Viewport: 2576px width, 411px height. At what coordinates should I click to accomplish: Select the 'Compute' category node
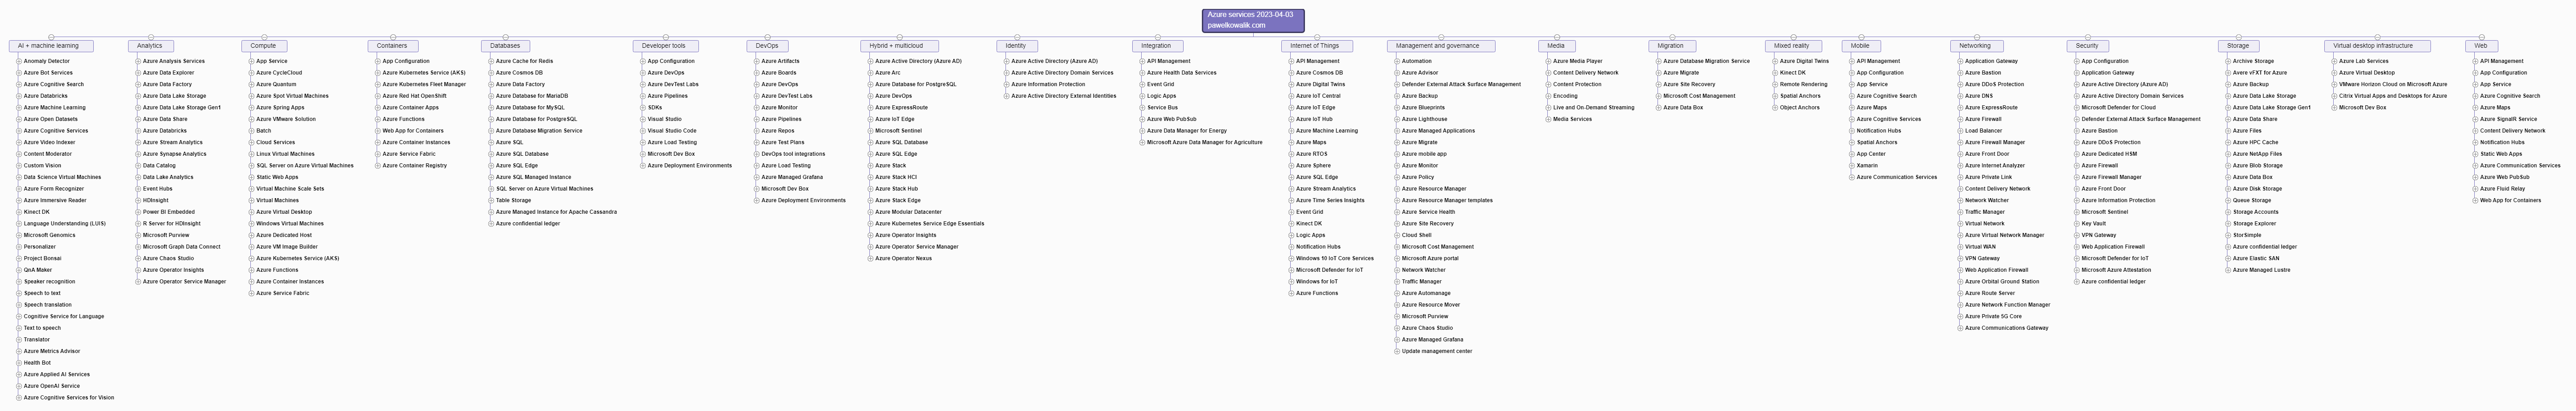(x=264, y=46)
